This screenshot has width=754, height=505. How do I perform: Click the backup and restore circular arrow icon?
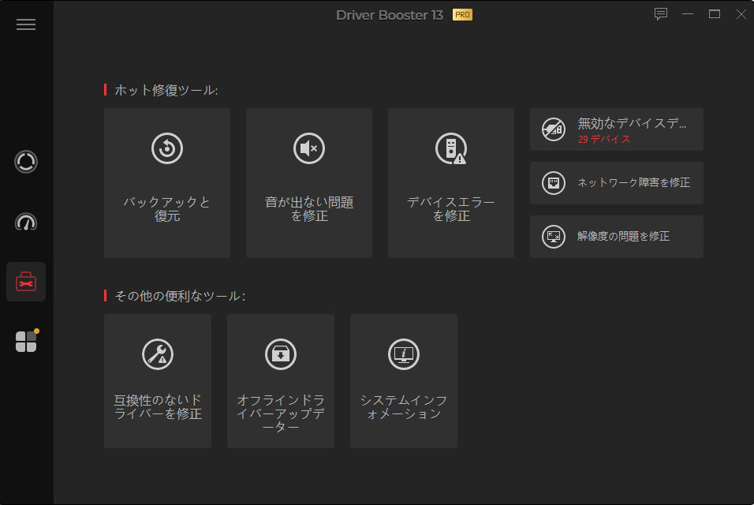(167, 148)
